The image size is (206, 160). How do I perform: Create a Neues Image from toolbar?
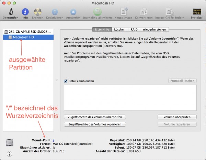[124, 12]
